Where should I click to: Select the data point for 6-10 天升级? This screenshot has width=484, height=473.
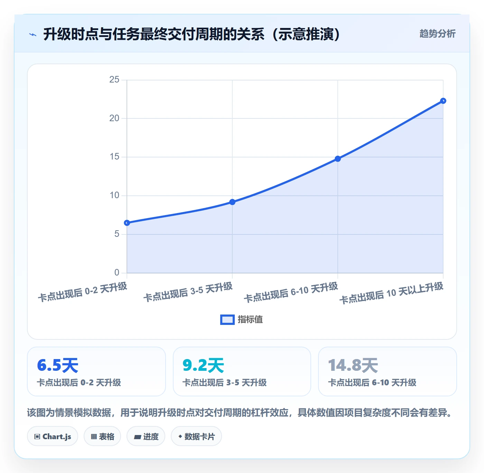[338, 159]
